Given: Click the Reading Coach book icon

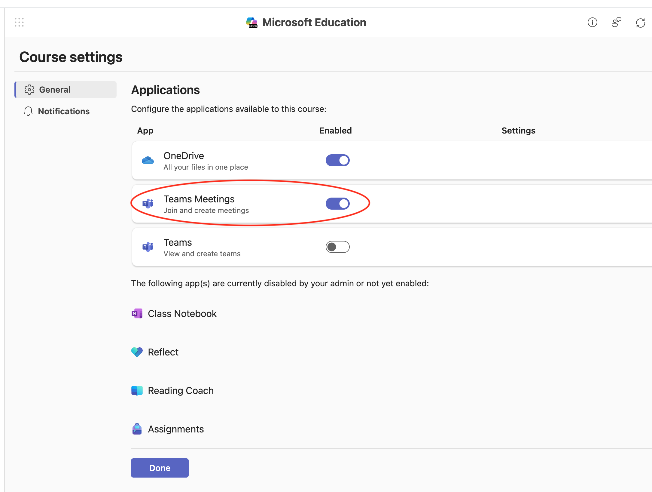Looking at the screenshot, I should [x=137, y=390].
